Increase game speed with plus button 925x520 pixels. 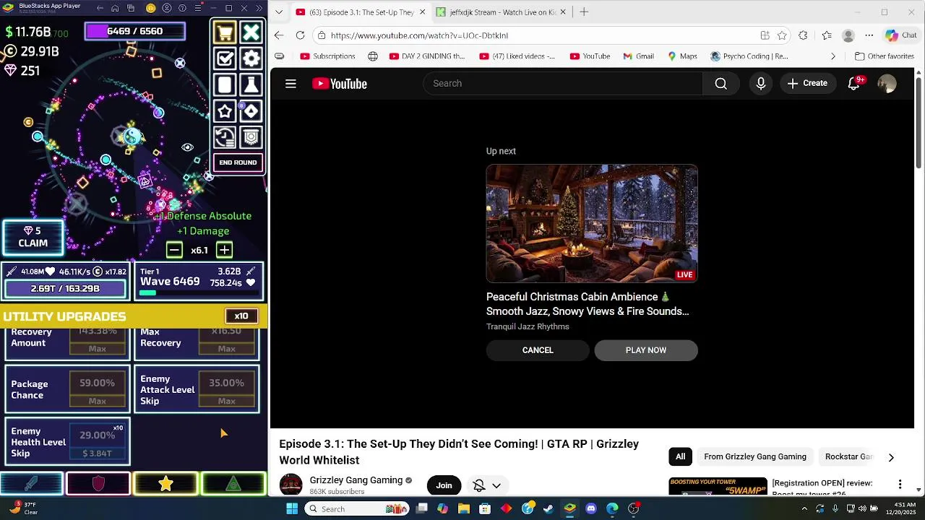click(224, 250)
